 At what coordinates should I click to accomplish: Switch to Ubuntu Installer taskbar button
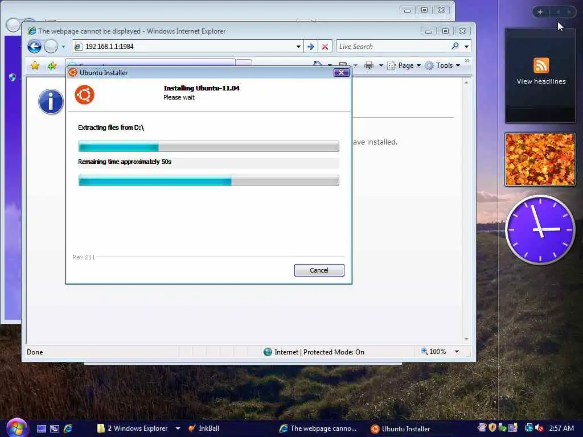401,429
